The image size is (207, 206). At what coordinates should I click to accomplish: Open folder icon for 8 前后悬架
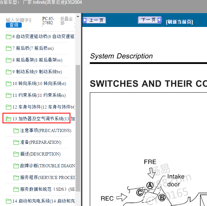9,60
